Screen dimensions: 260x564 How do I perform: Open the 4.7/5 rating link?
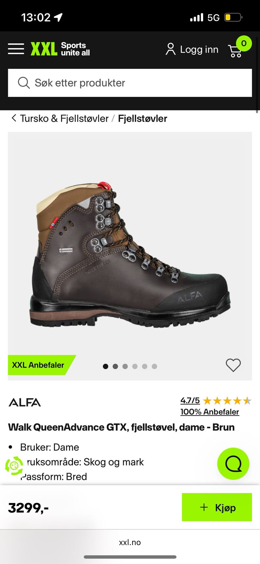[x=190, y=400]
